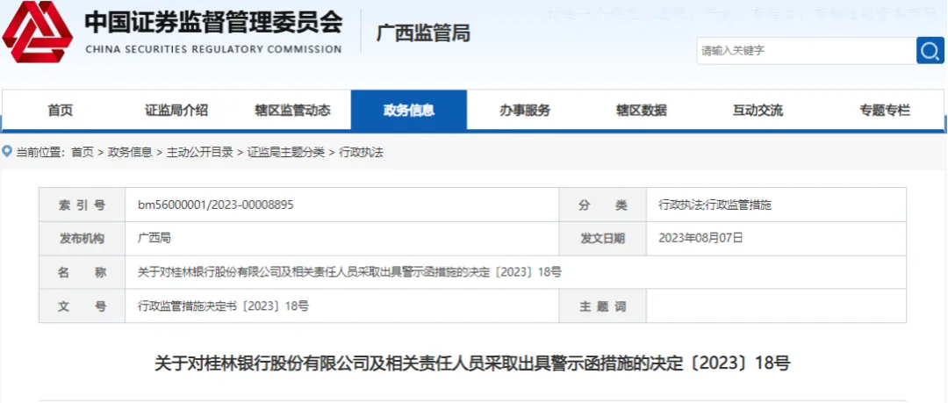Go to 首页 in the breadcrumb
This screenshot has height=403, width=948.
[x=83, y=153]
